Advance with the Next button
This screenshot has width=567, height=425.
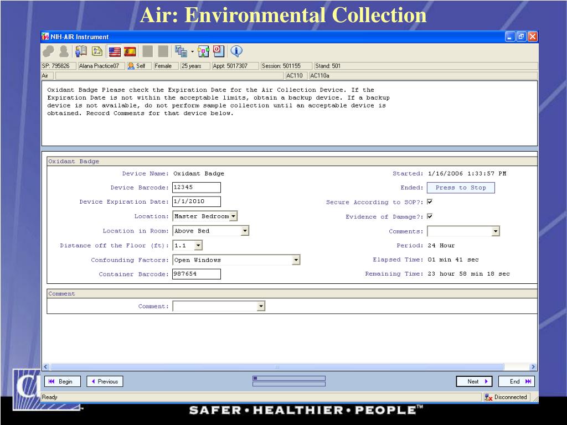click(x=474, y=381)
